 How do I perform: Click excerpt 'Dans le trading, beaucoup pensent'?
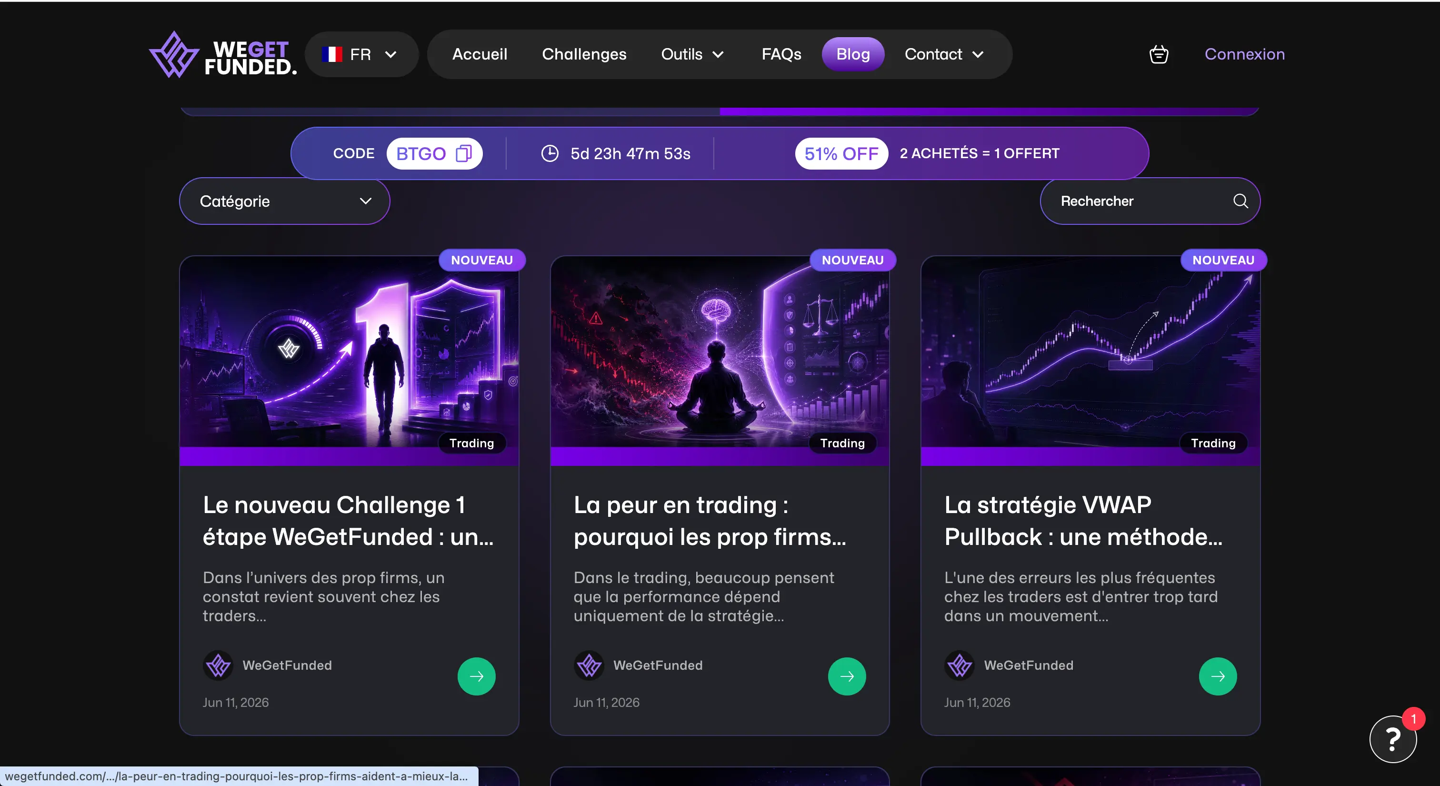[x=704, y=596]
